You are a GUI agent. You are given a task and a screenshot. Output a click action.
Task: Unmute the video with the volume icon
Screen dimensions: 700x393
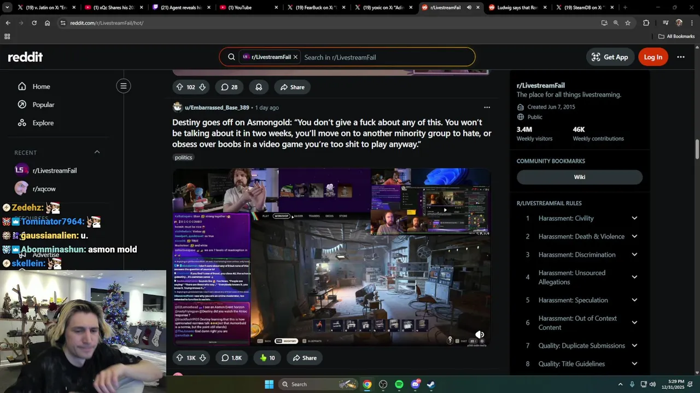[480, 335]
